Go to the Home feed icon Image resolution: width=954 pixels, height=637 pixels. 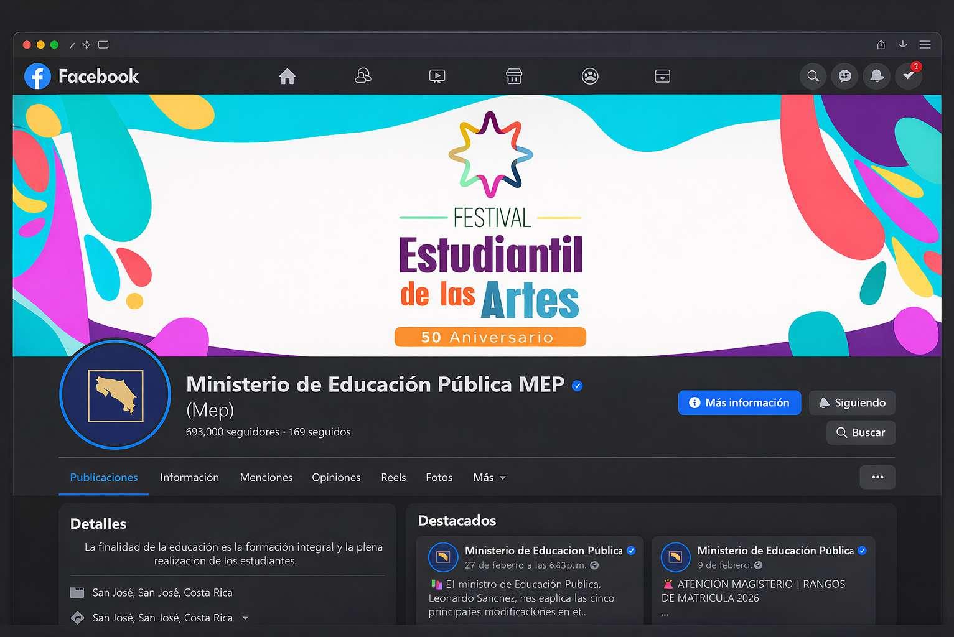(x=287, y=77)
